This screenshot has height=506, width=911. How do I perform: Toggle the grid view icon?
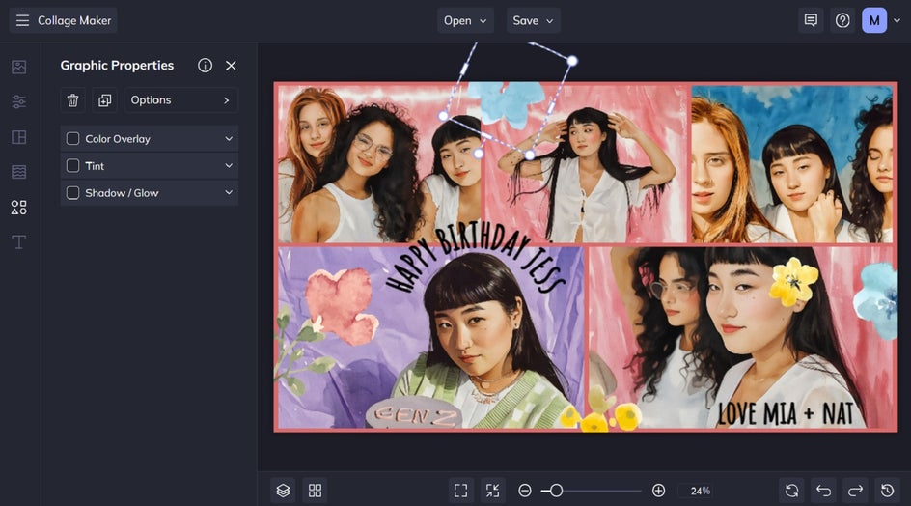(315, 491)
